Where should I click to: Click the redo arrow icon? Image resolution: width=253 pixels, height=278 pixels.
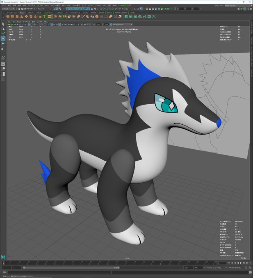click(x=32, y=9)
